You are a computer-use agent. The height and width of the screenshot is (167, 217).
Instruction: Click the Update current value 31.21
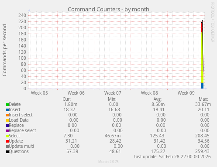pos(71,141)
